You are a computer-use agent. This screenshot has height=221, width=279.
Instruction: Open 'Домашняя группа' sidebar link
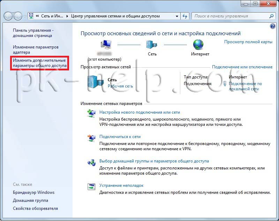[30, 200]
